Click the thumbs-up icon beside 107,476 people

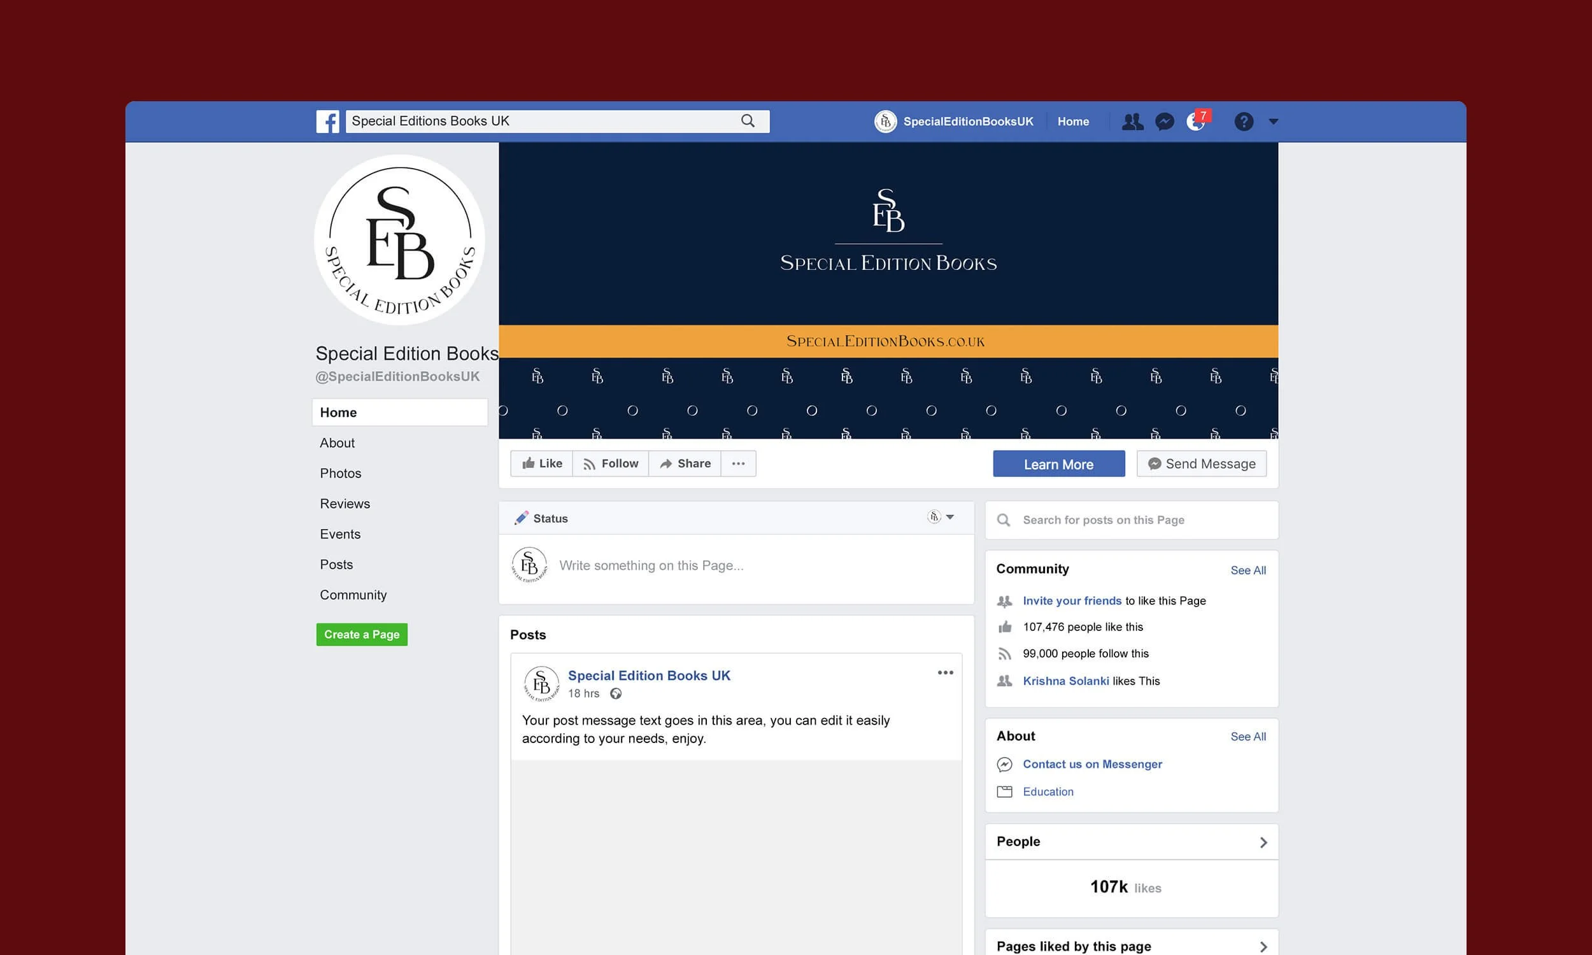pos(1004,627)
